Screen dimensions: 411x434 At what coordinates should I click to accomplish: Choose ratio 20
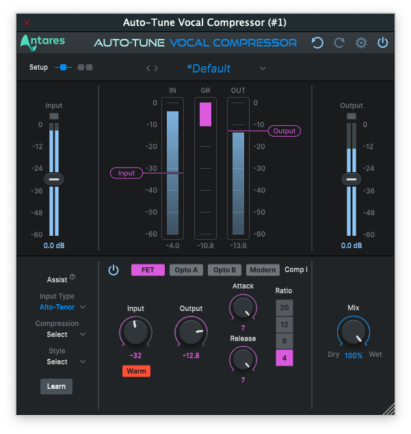pos(284,308)
